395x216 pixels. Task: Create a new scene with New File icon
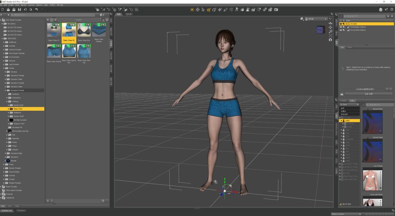coord(3,10)
